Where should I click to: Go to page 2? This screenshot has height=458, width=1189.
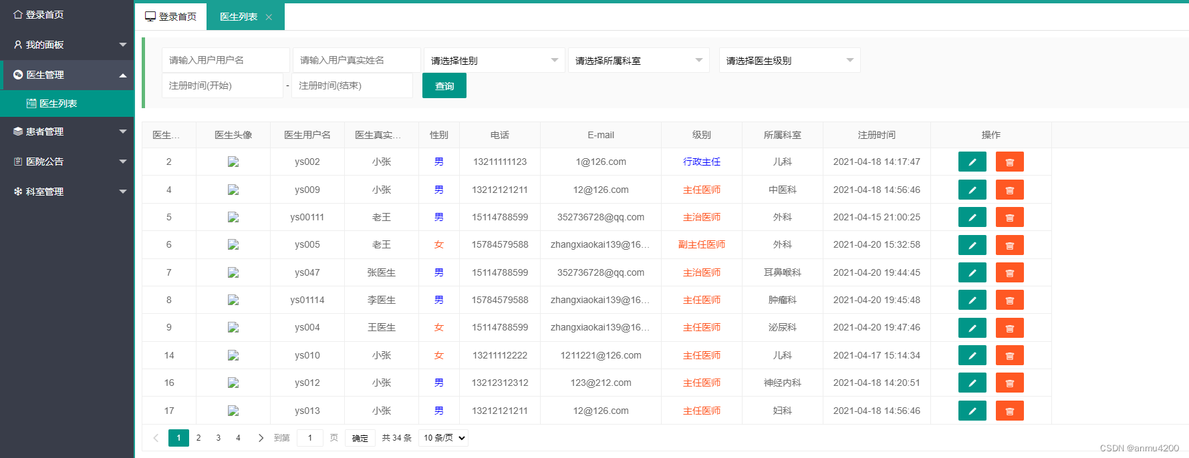[199, 438]
